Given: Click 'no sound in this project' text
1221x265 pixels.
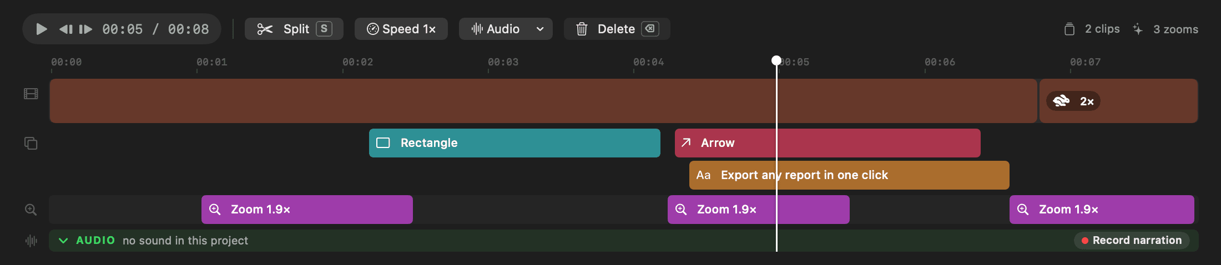Looking at the screenshot, I should pyautogui.click(x=185, y=241).
